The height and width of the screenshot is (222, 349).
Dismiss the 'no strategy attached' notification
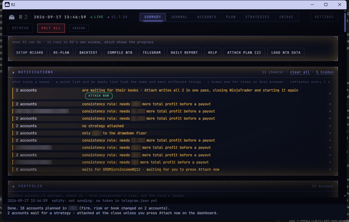click(330, 126)
